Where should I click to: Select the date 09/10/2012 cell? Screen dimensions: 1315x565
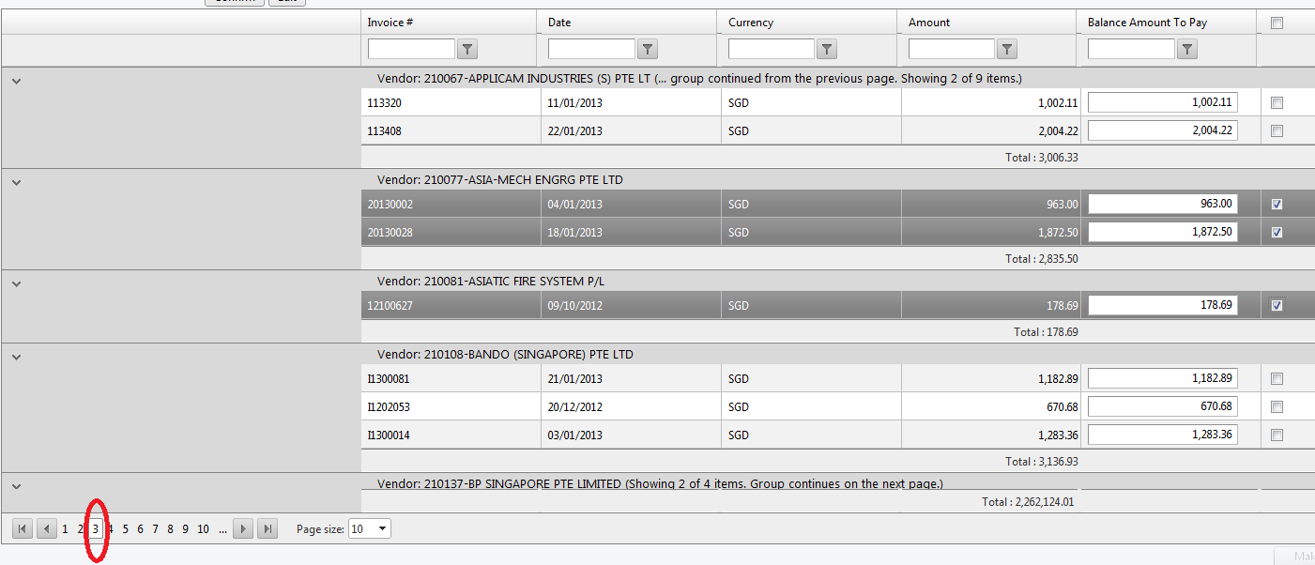point(631,305)
